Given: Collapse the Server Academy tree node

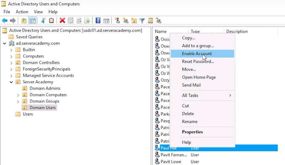Looking at the screenshot, I should 11,82.
